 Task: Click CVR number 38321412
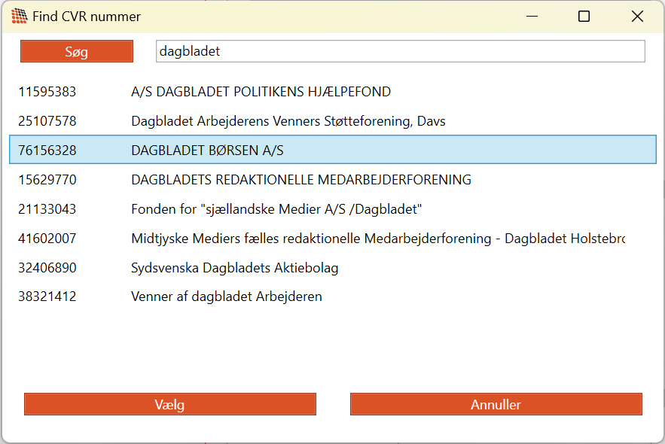coord(47,297)
